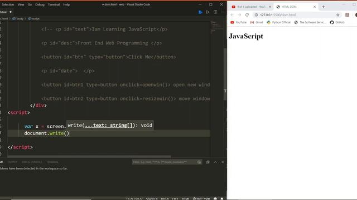Open the Help menu in VS Code

tap(66, 4)
